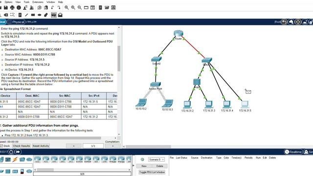Click the Router device in topology
This screenshot has width=313, height=176.
coord(178,33)
